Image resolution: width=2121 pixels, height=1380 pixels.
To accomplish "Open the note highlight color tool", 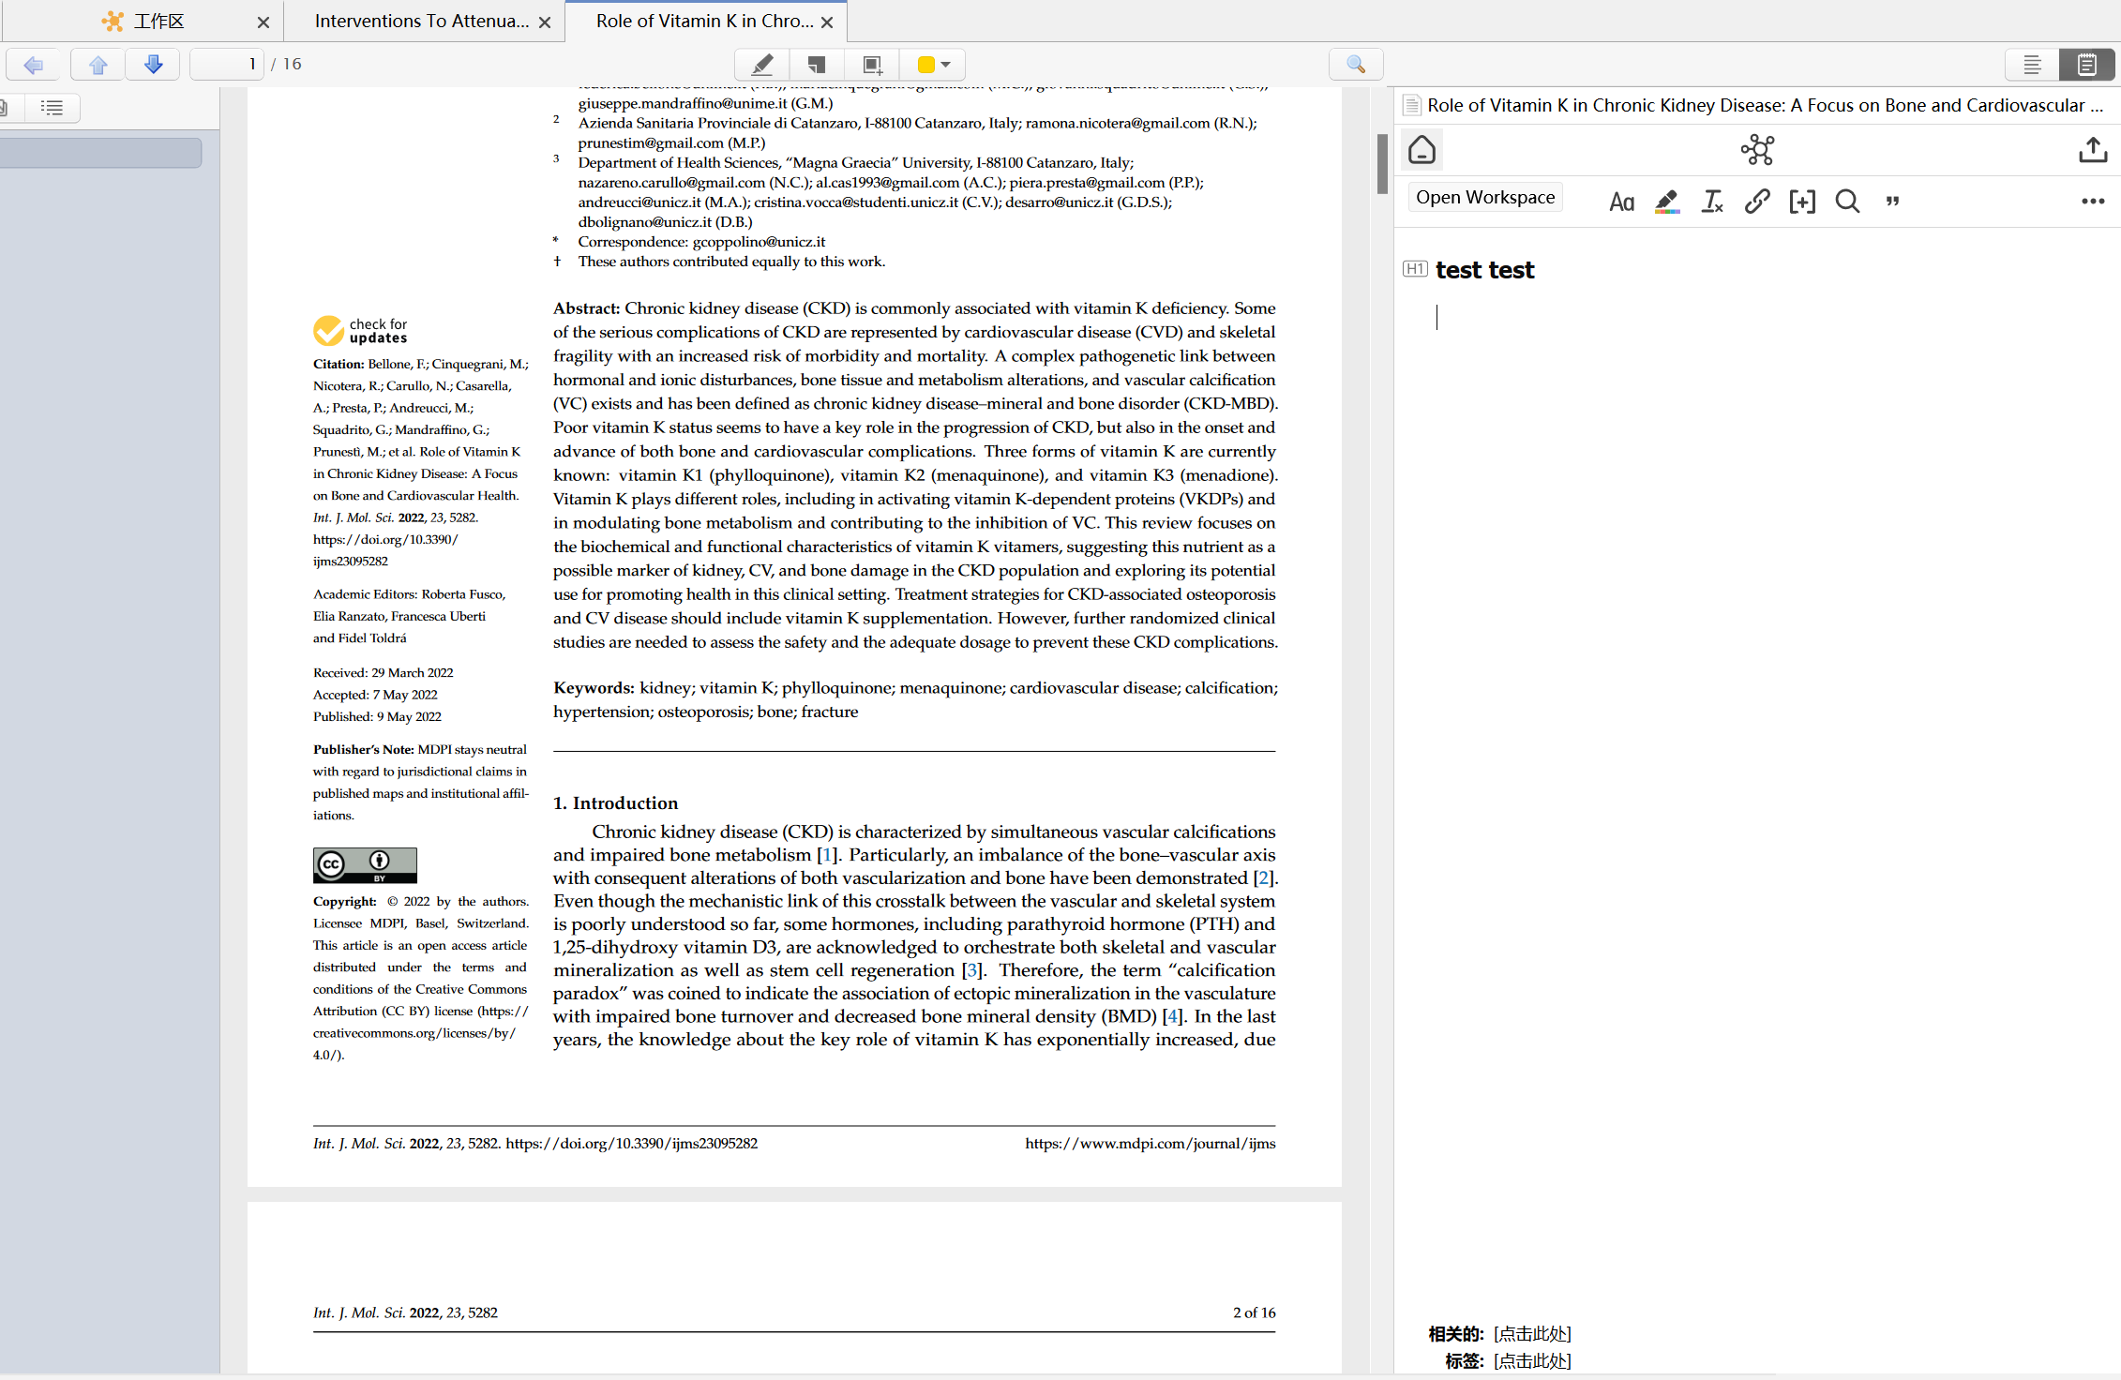I will [1666, 202].
